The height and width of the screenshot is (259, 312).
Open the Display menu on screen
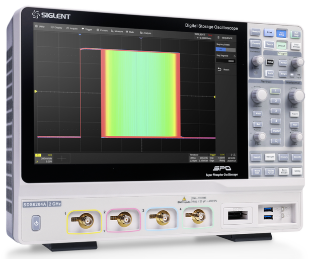[x=56, y=28]
